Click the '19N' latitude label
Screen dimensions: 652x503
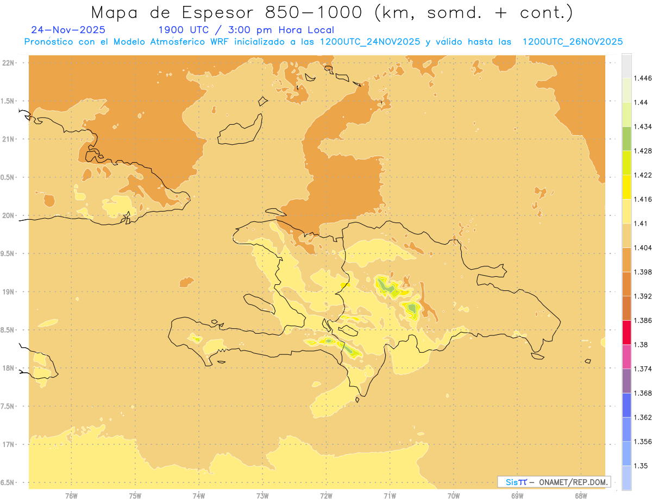click(8, 292)
